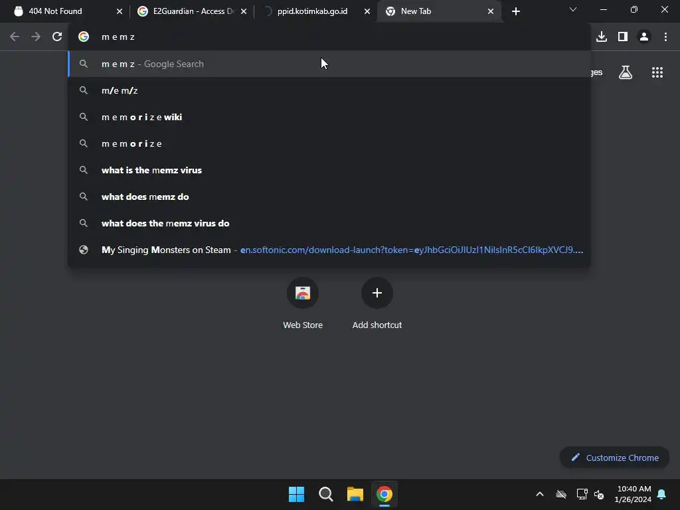The image size is (680, 510).
Task: Open the profile avatar menu
Action: click(x=644, y=37)
